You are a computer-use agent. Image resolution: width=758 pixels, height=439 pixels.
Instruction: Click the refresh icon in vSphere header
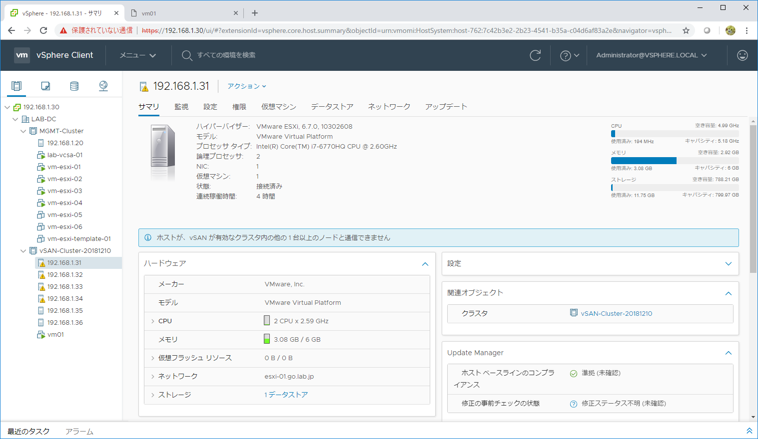click(535, 55)
